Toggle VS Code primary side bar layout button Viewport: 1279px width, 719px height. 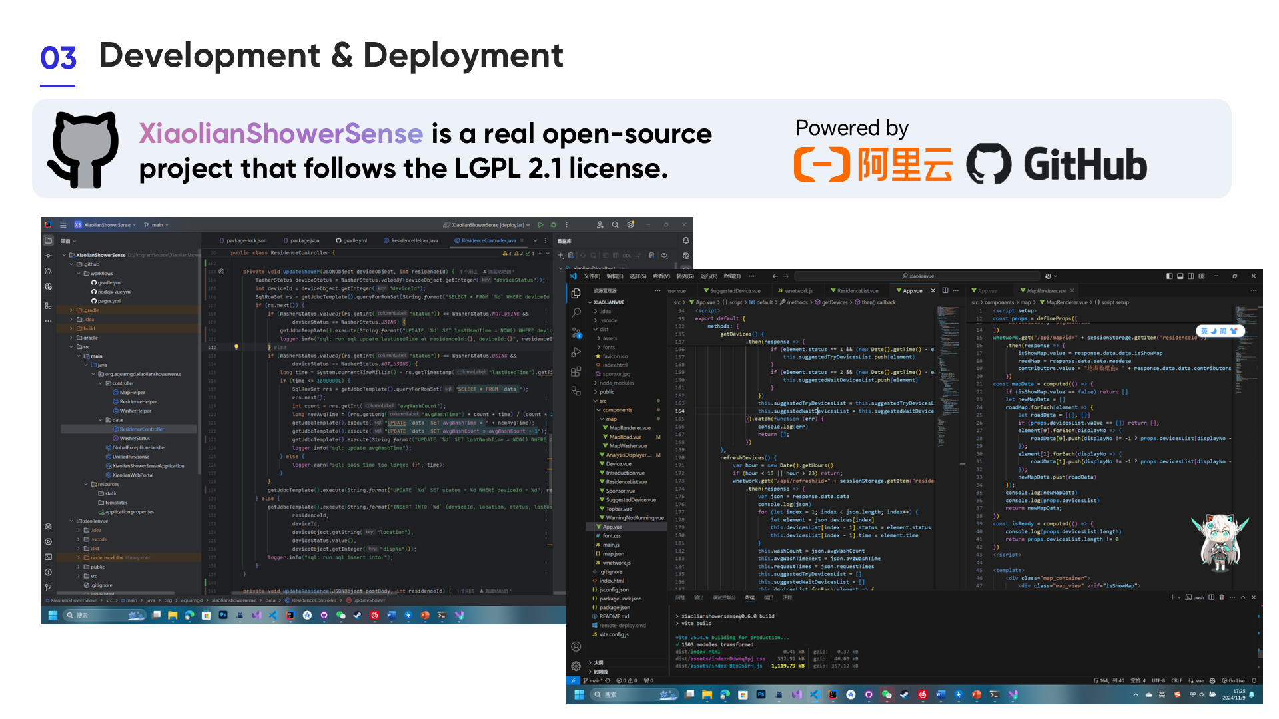[x=1169, y=276]
